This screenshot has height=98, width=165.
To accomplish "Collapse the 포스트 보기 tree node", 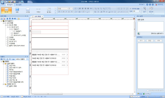I will (8, 27).
